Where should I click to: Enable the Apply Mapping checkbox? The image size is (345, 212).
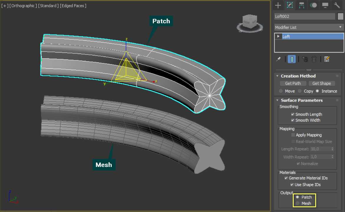293,135
